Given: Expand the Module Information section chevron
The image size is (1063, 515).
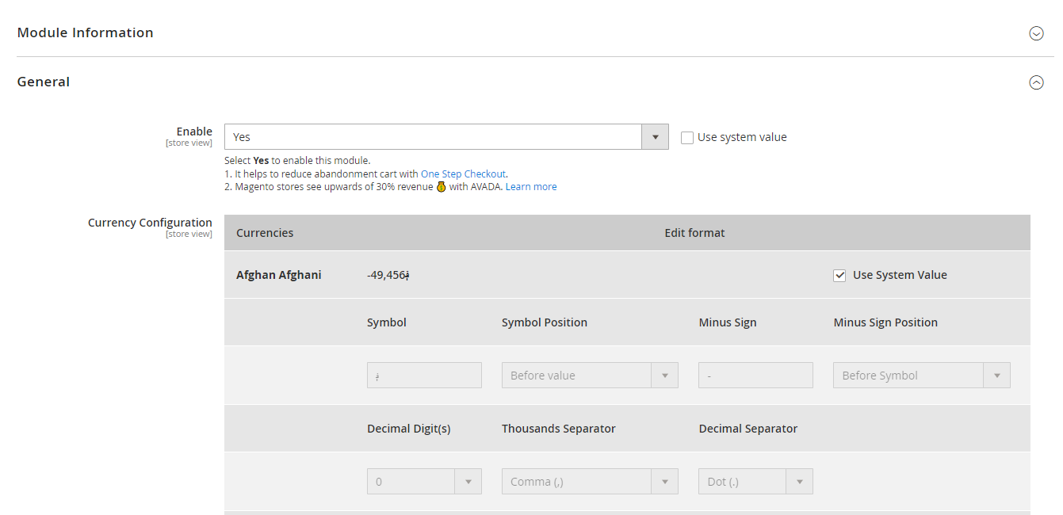Looking at the screenshot, I should pos(1035,33).
